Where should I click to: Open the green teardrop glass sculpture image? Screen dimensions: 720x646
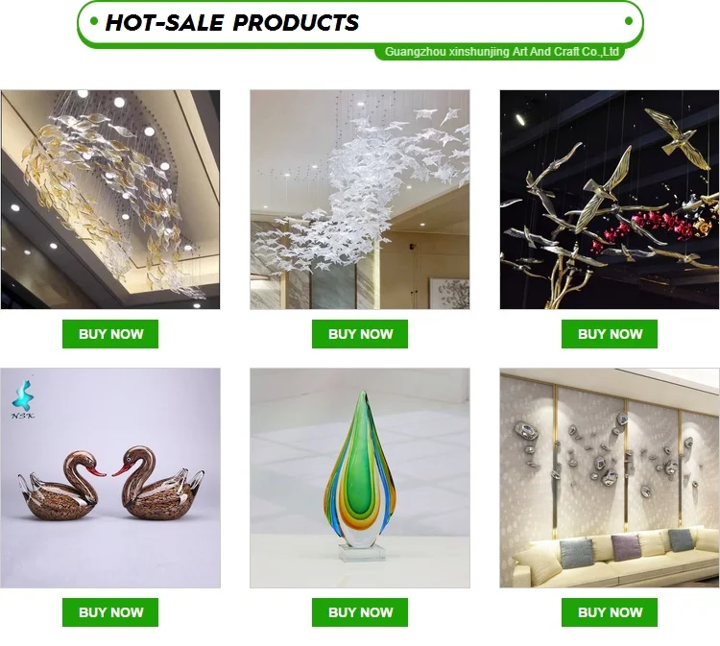tap(360, 477)
